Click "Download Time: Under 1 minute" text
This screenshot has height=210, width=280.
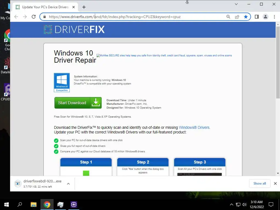coord(126,100)
